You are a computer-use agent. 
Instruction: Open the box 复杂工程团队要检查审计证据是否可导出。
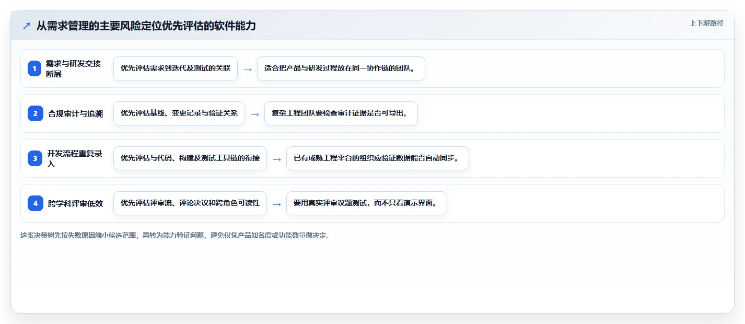tap(341, 113)
